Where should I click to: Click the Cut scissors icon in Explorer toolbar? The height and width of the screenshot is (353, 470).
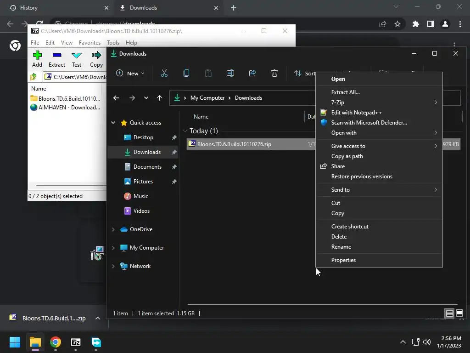tap(164, 73)
